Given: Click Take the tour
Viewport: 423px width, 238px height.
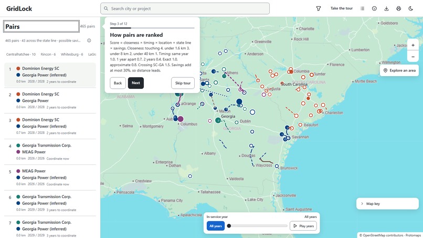Looking at the screenshot, I should 342,8.
